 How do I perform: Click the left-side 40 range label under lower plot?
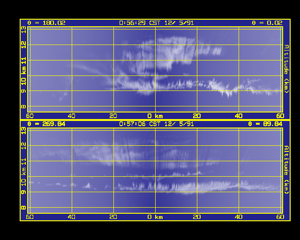pos(72,217)
